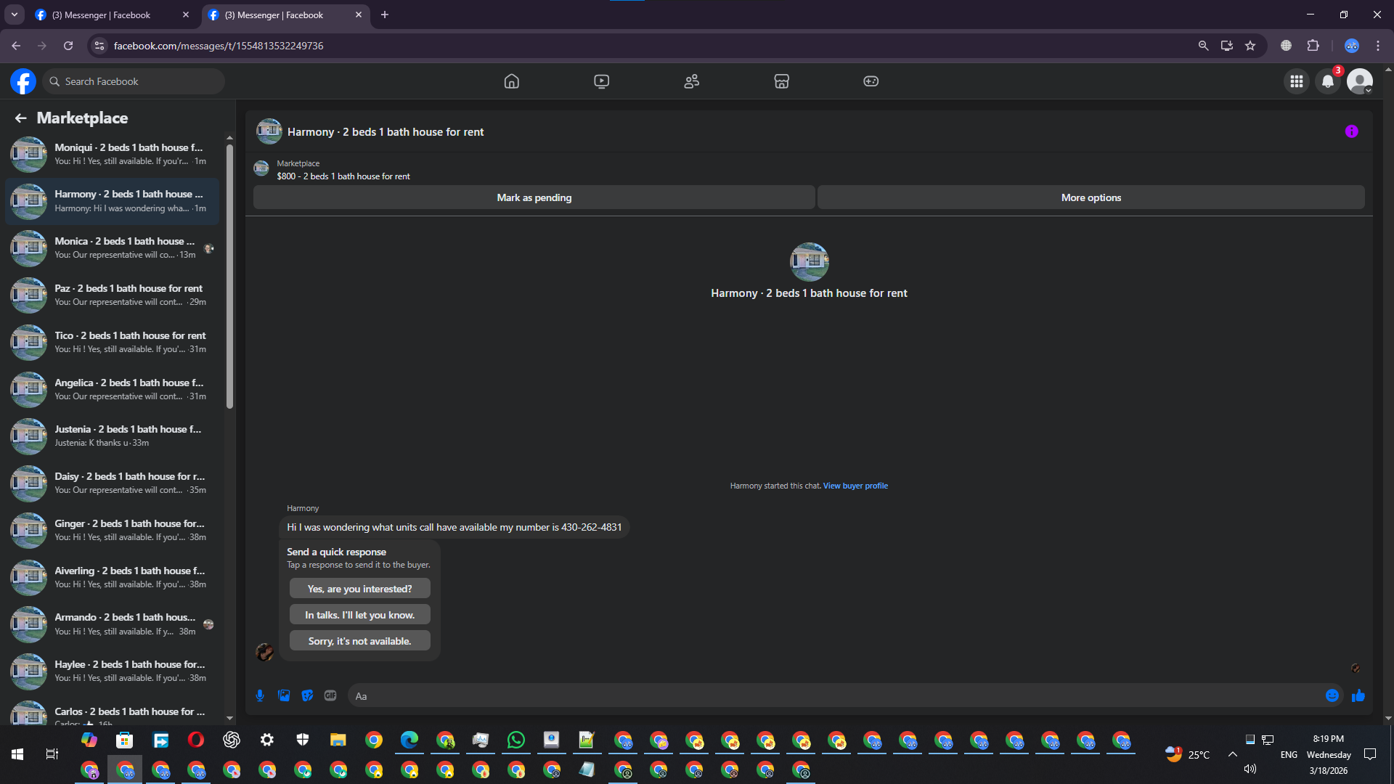Viewport: 1394px width, 784px height.
Task: Open the Facebook apps grid menu
Action: (x=1296, y=81)
